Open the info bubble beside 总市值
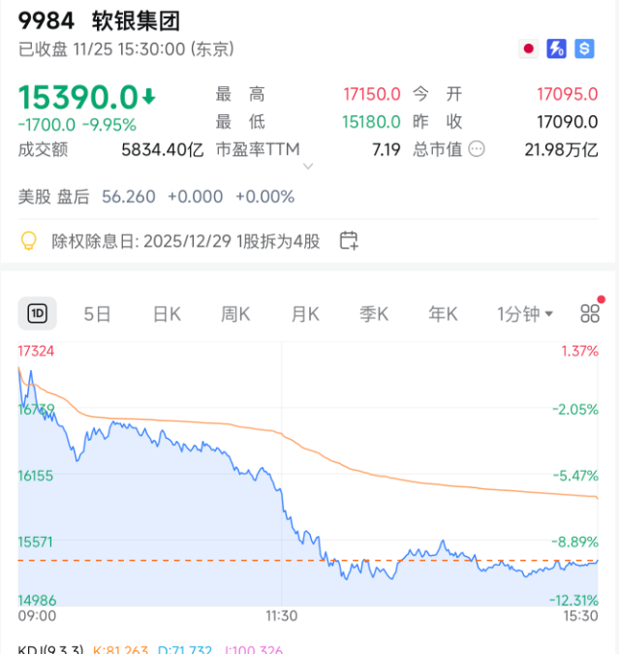 [477, 149]
